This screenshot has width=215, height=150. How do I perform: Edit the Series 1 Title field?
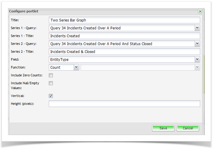[x=124, y=36]
